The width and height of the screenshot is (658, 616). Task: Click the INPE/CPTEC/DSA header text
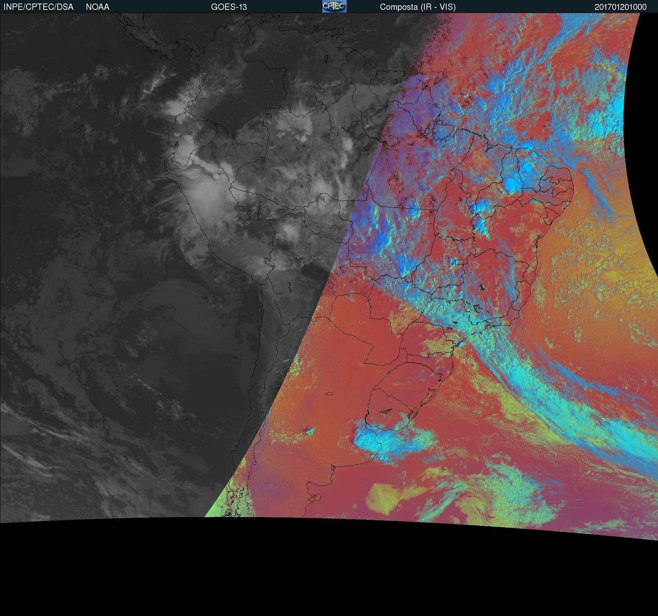(38, 7)
